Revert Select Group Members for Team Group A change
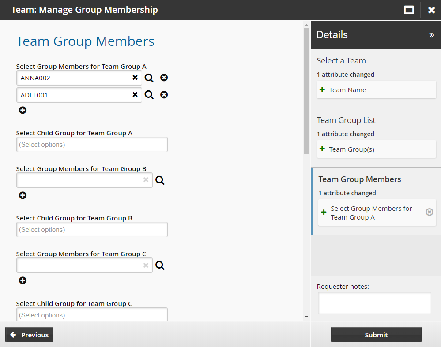This screenshot has width=441, height=347. 429,212
